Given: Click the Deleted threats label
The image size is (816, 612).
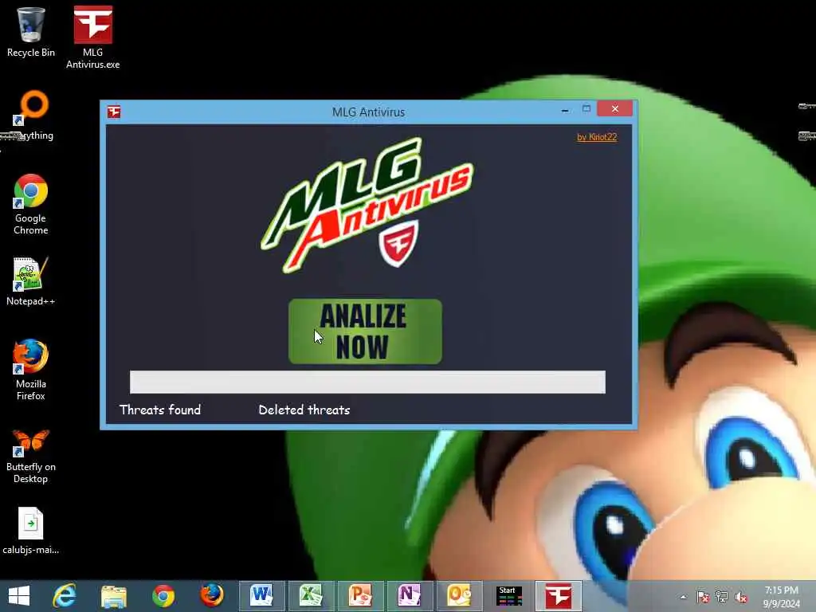Looking at the screenshot, I should (304, 410).
